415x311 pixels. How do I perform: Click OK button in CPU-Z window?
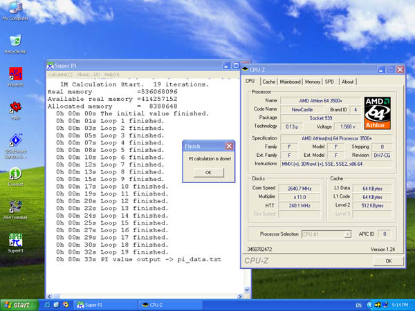pos(389,261)
